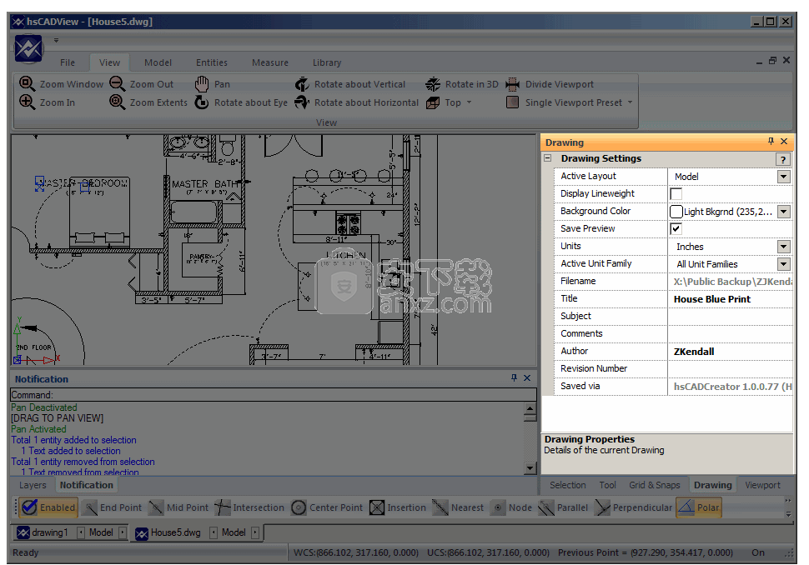Open the Library ribbon tab
Viewport: 809px width, 565px height.
click(x=327, y=62)
